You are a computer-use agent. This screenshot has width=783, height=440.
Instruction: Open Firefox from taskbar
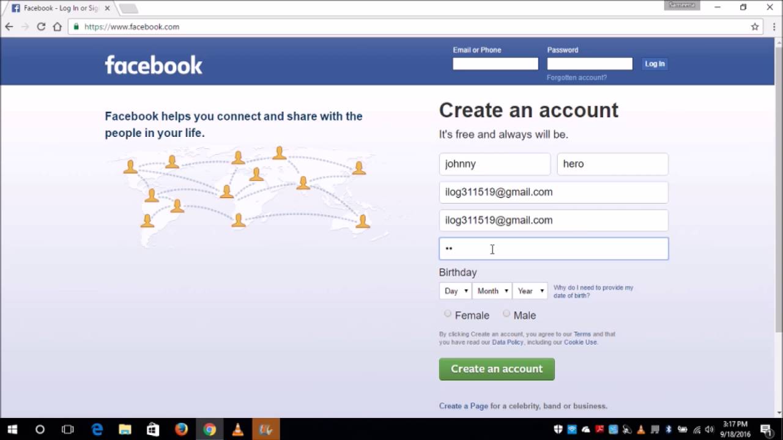181,430
